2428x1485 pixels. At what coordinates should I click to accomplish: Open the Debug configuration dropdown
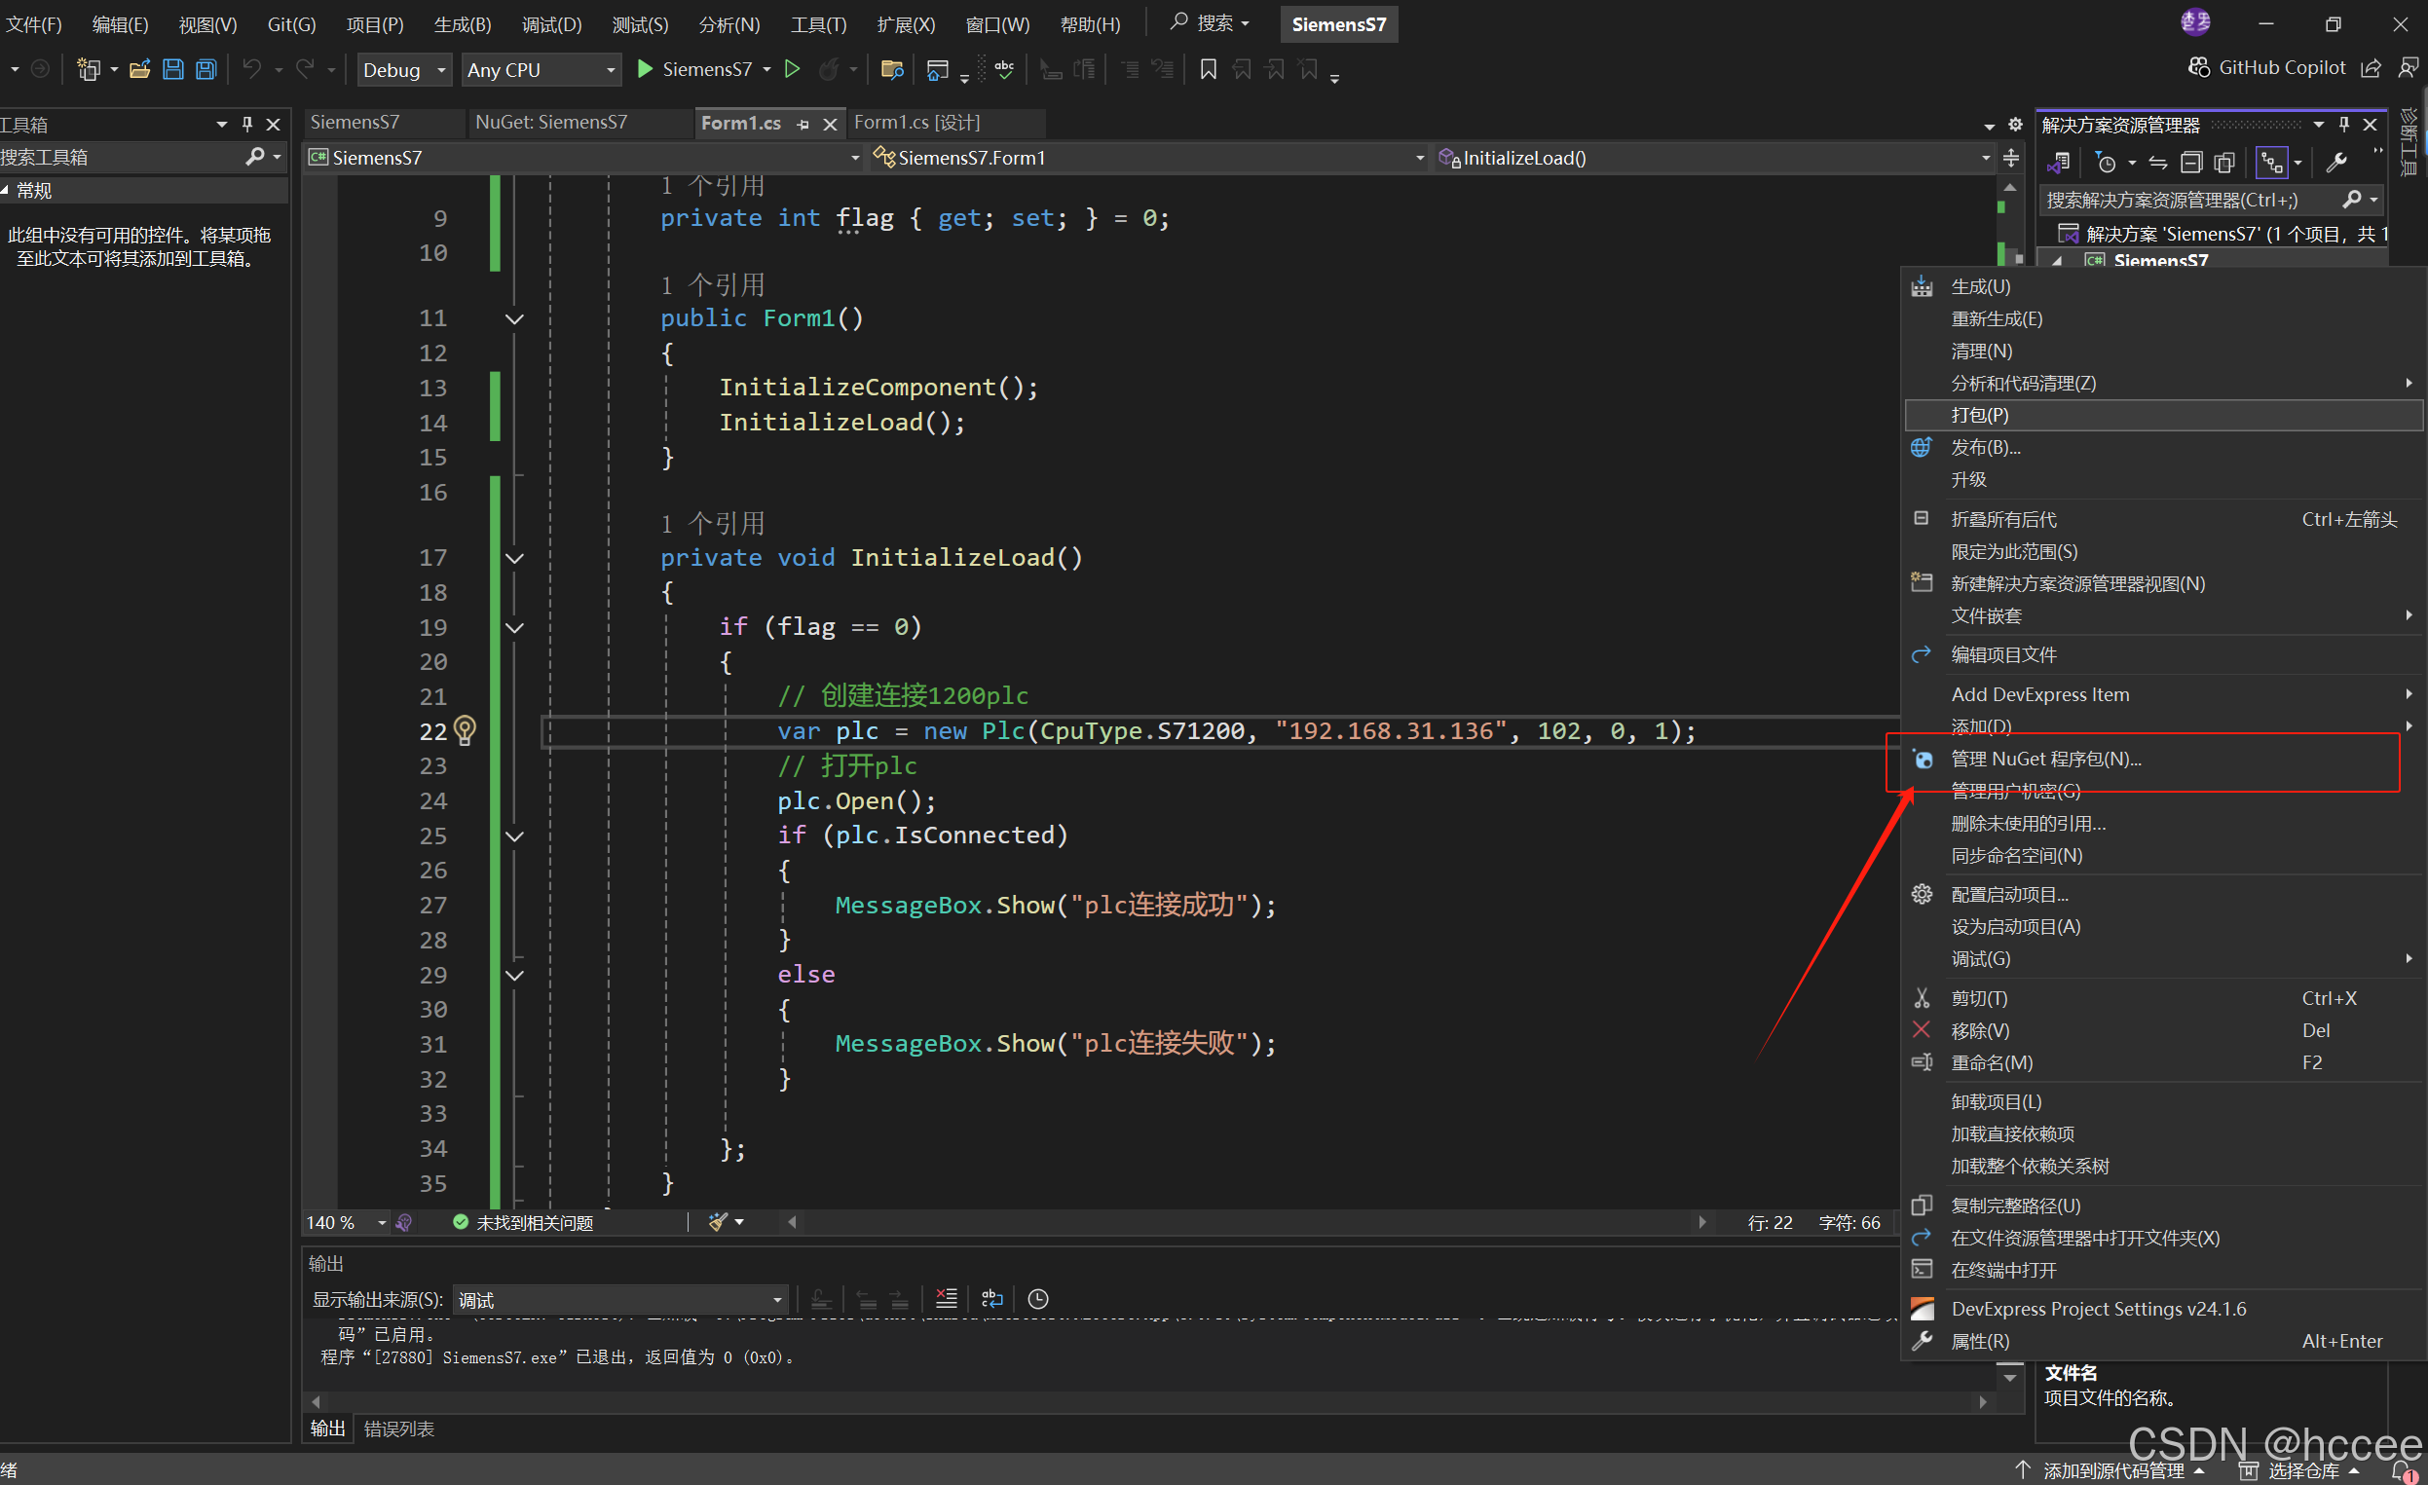404,69
